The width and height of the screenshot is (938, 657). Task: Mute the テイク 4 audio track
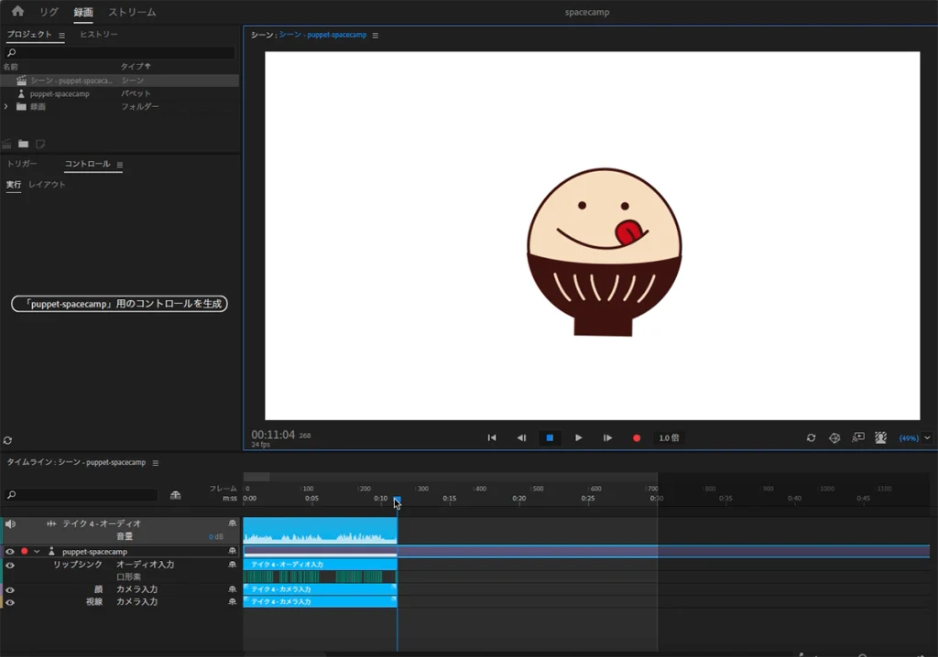[10, 523]
